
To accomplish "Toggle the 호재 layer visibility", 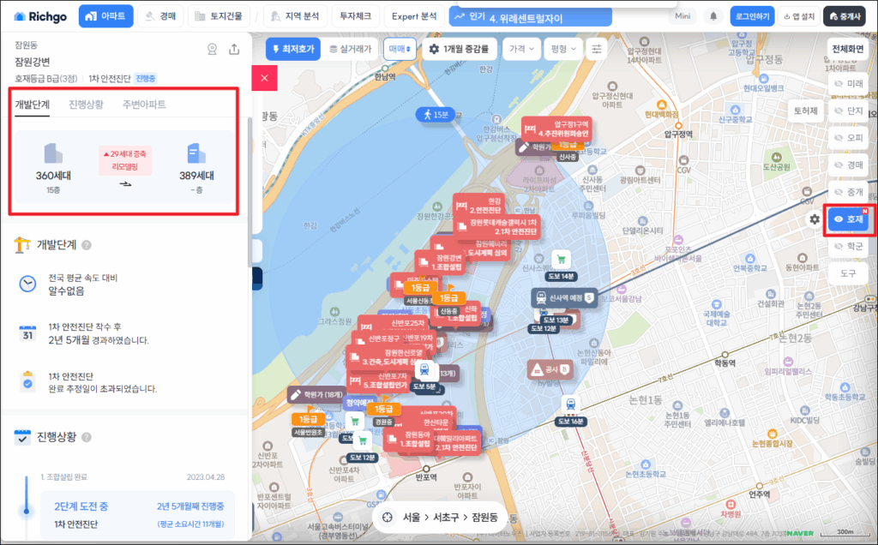I will tap(848, 219).
